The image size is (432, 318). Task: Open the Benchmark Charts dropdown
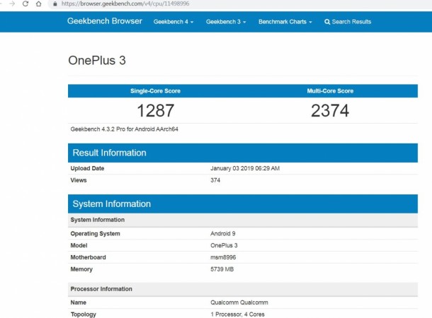pyautogui.click(x=285, y=22)
